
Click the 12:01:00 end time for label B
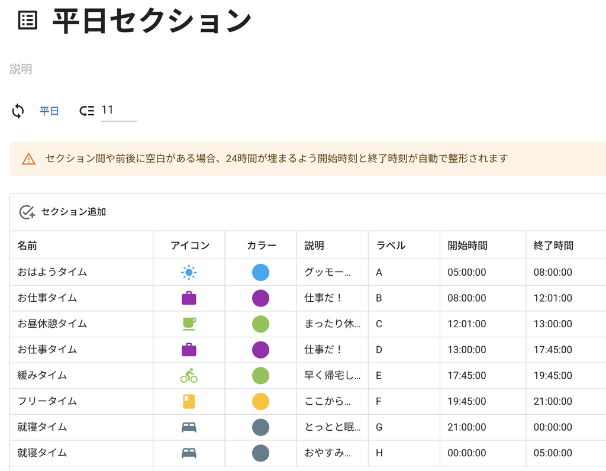click(x=553, y=298)
